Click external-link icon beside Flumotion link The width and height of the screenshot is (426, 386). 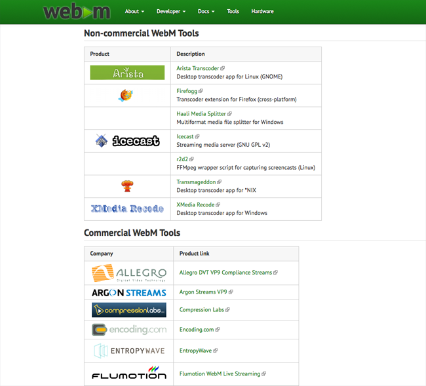click(x=263, y=374)
